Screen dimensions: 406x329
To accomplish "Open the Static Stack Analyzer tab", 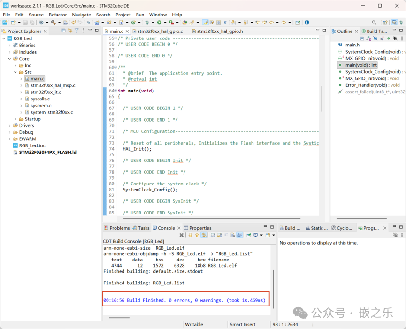I will click(x=316, y=228).
